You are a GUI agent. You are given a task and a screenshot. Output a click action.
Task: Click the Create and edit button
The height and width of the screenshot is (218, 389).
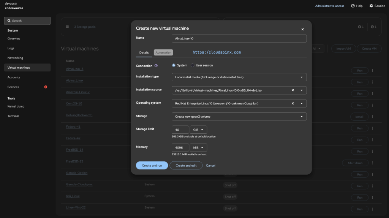click(186, 166)
